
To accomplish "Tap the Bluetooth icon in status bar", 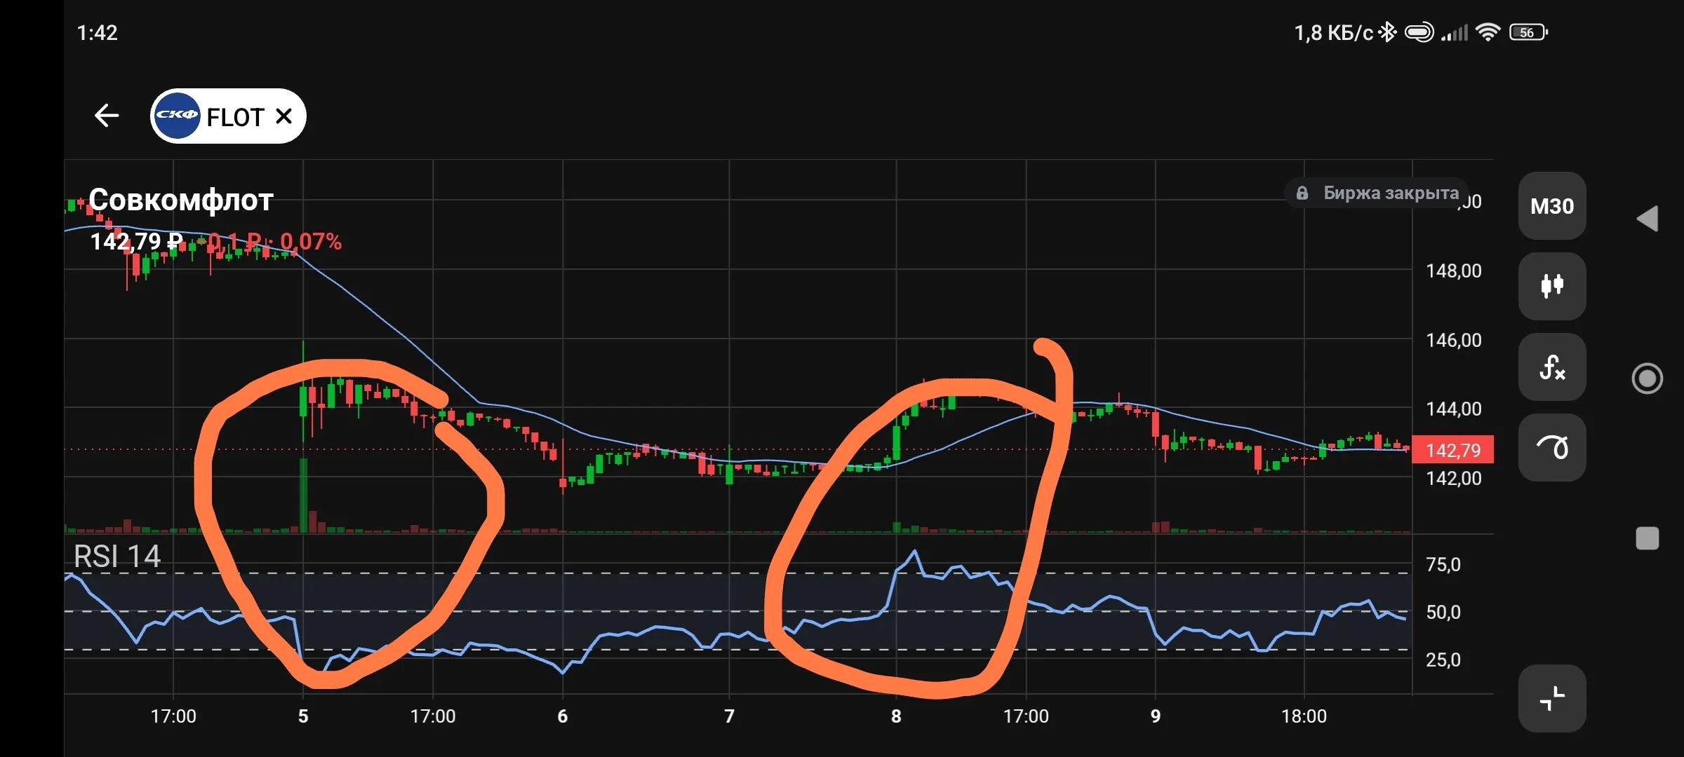I will (x=1387, y=32).
